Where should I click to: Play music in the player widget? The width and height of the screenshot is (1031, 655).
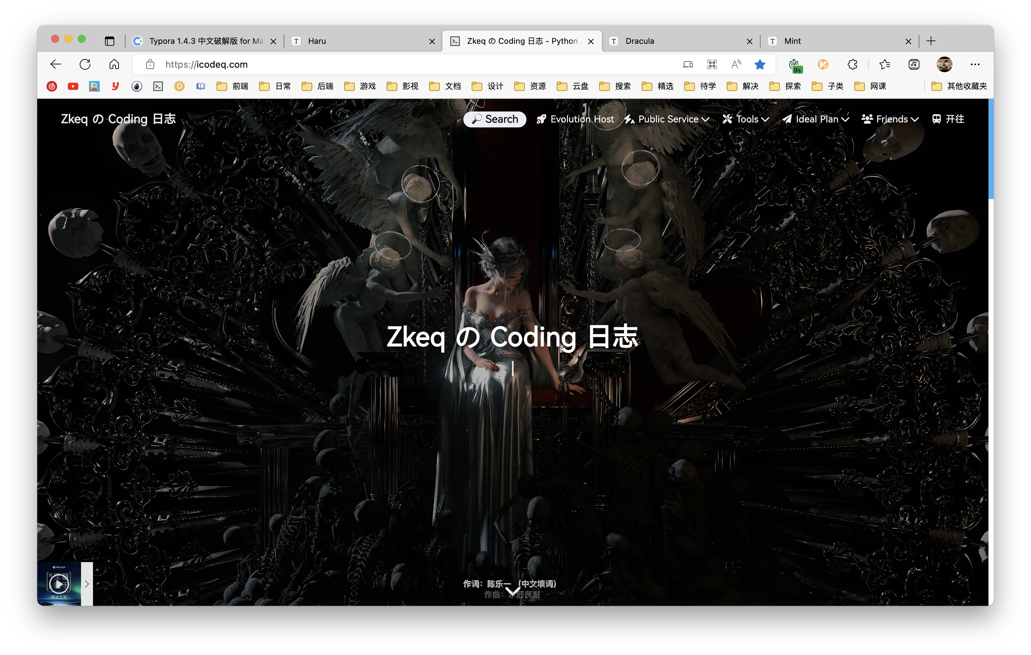pyautogui.click(x=59, y=584)
